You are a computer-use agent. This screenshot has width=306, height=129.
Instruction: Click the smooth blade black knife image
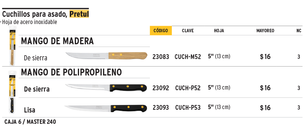click(x=106, y=108)
